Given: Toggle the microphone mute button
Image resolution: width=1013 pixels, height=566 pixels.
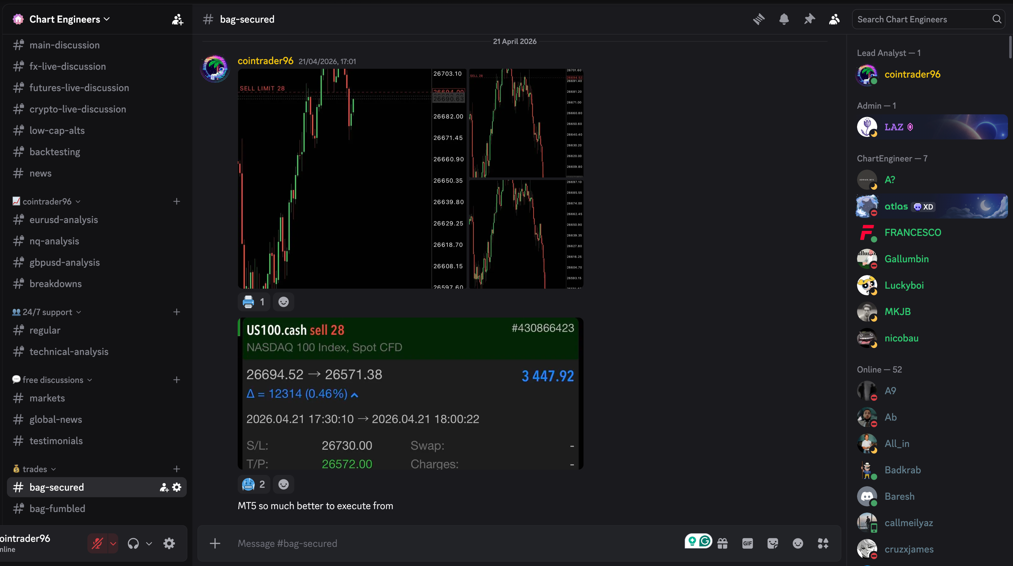Looking at the screenshot, I should (x=97, y=544).
